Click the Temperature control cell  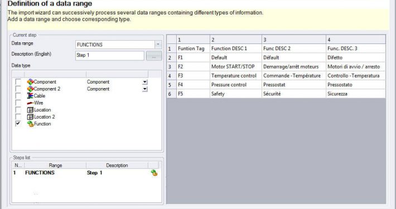236,76
